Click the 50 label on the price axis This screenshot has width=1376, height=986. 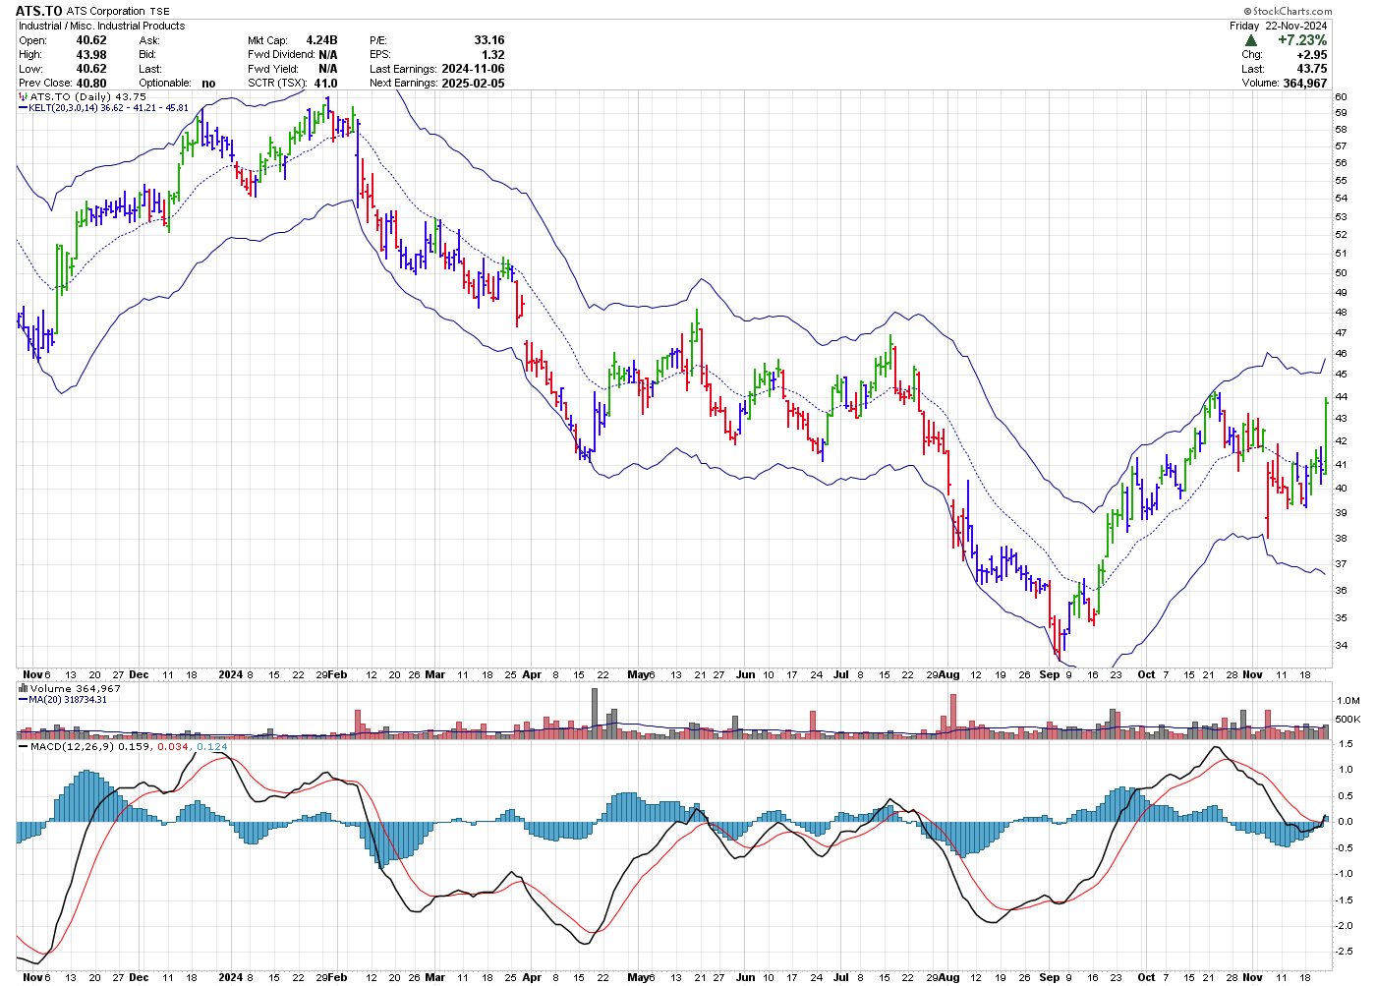[1342, 273]
